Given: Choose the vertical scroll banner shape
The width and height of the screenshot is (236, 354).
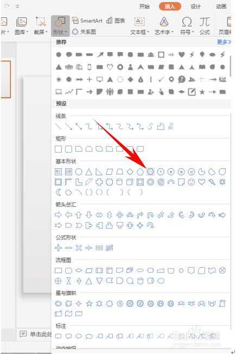Looking at the screenshot, I should pos(222,304).
